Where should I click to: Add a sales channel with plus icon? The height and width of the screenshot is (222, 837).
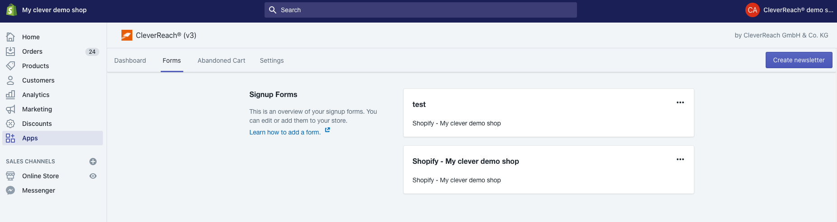pos(93,162)
